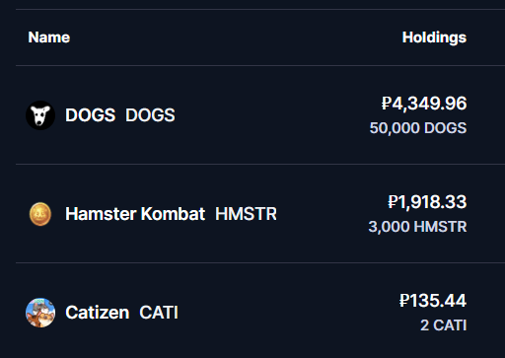
Task: Click the ₽4,349.96 DOGS holdings value
Action: (x=424, y=104)
